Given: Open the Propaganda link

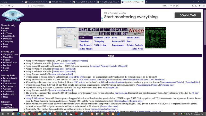Looking at the screenshot, I should [118, 45].
